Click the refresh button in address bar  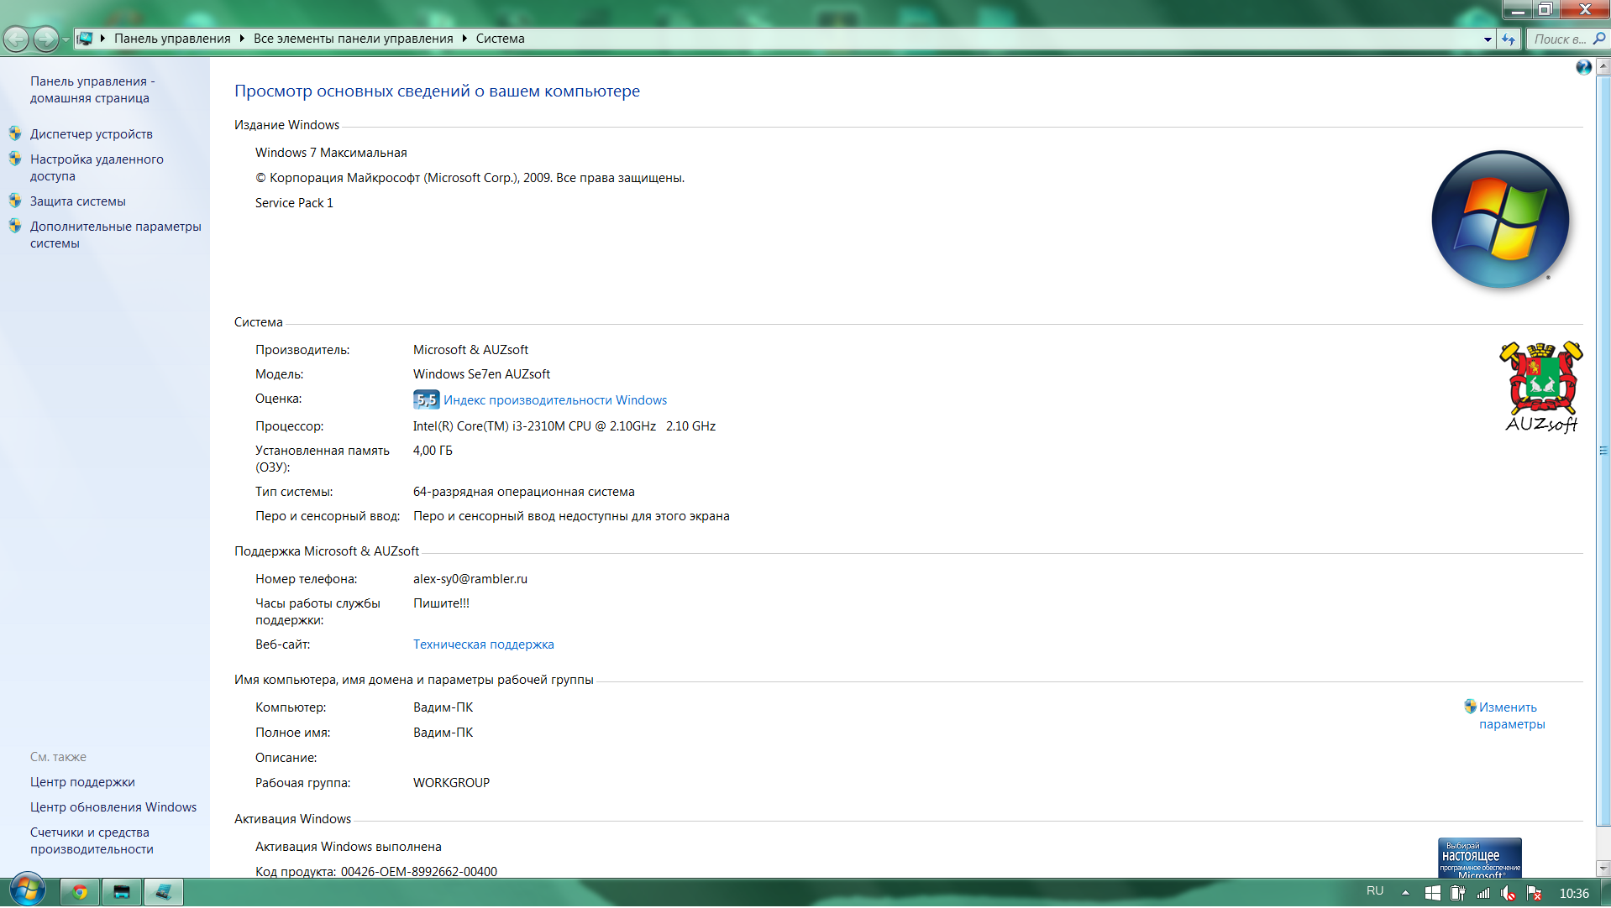[1509, 39]
